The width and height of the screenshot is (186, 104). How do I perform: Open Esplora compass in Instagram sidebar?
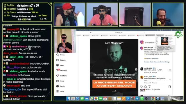pyautogui.click(x=61, y=60)
